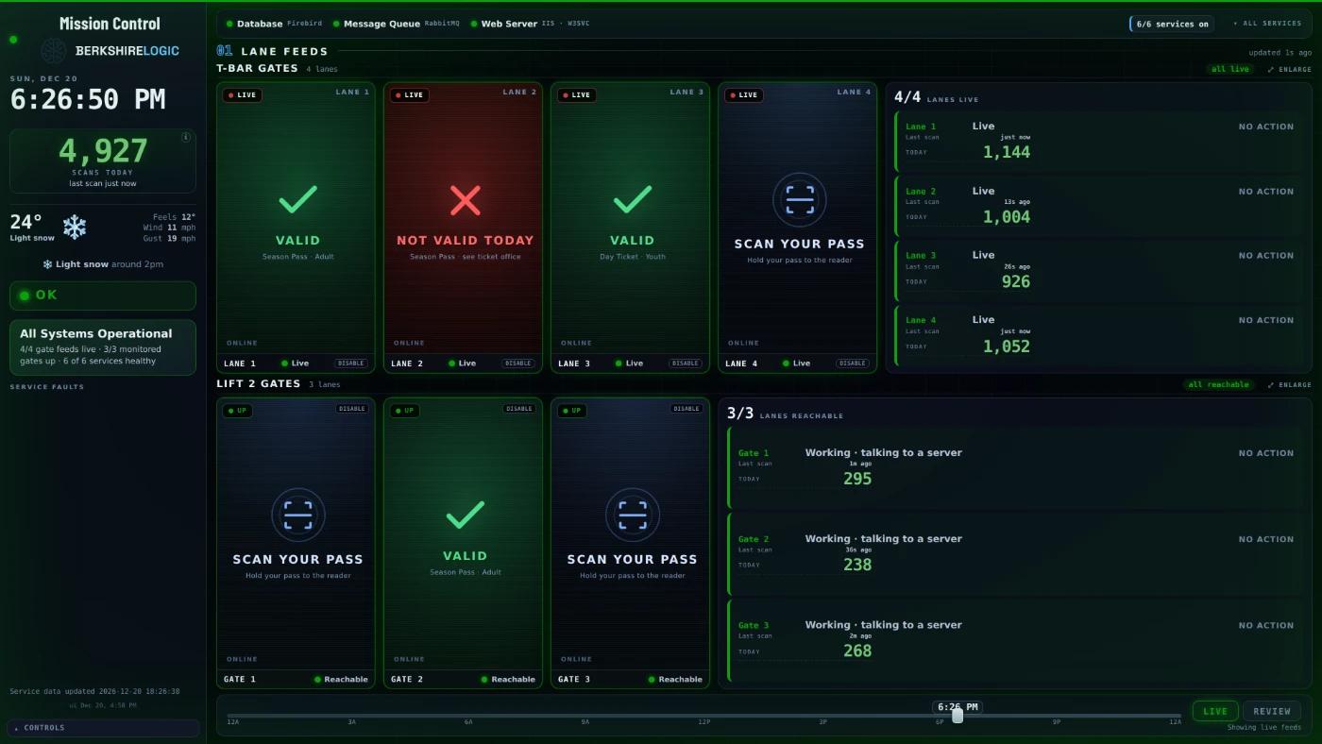The height and width of the screenshot is (744, 1322).
Task: Click the small snowflake next to Light snow forecast
Action: click(47, 264)
